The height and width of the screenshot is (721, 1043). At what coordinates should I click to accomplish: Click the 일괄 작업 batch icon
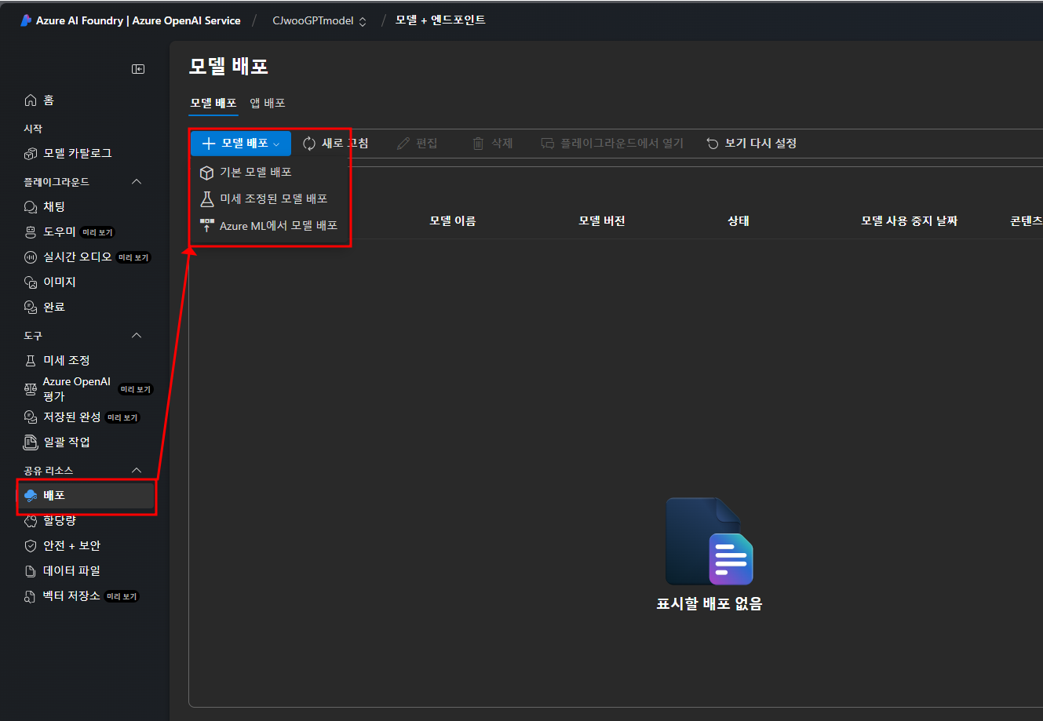[x=31, y=442]
